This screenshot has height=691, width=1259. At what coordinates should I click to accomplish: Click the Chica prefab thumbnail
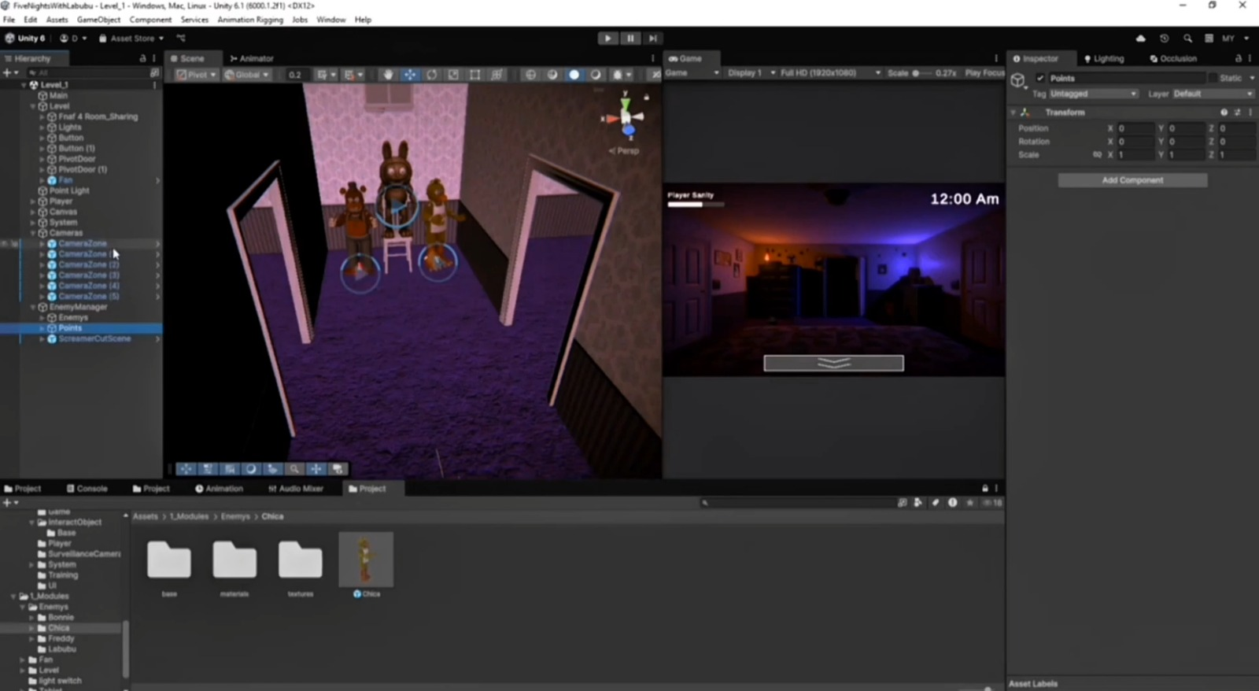coord(366,559)
